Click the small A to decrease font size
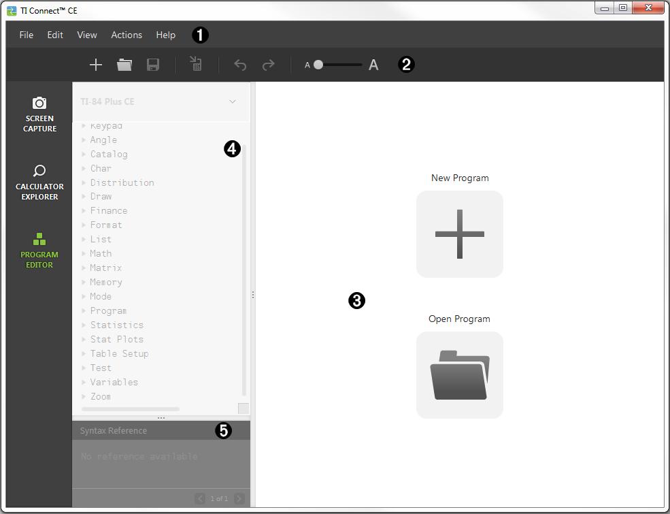670x514 pixels. [307, 65]
